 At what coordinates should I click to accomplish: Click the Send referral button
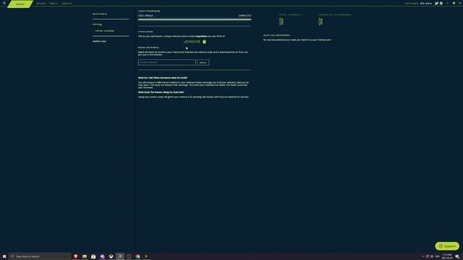(x=203, y=63)
